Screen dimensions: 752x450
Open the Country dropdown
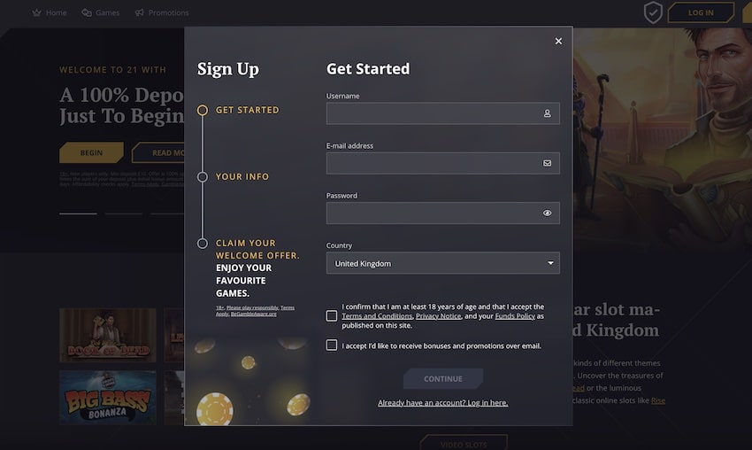click(442, 263)
